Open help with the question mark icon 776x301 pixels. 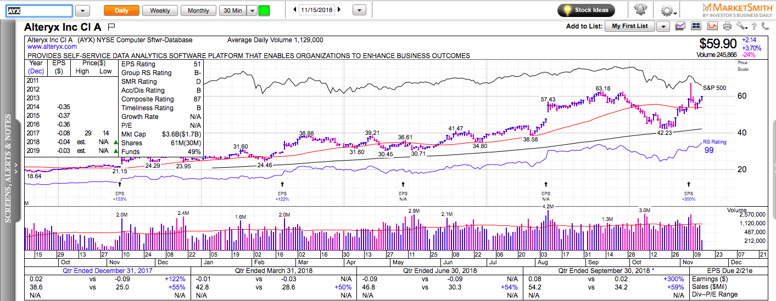click(755, 26)
